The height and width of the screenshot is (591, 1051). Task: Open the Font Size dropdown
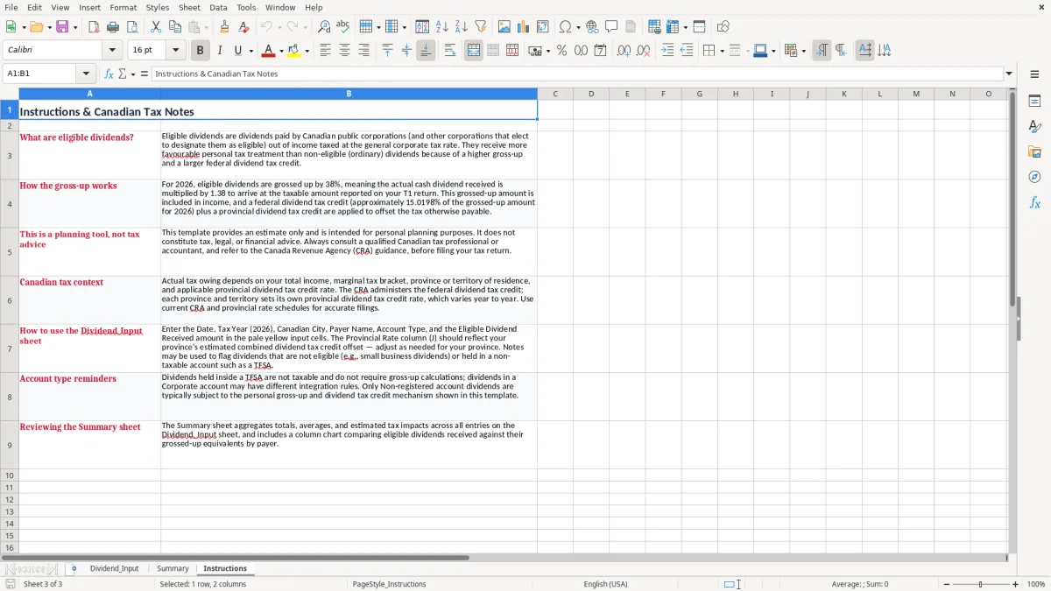pyautogui.click(x=175, y=51)
